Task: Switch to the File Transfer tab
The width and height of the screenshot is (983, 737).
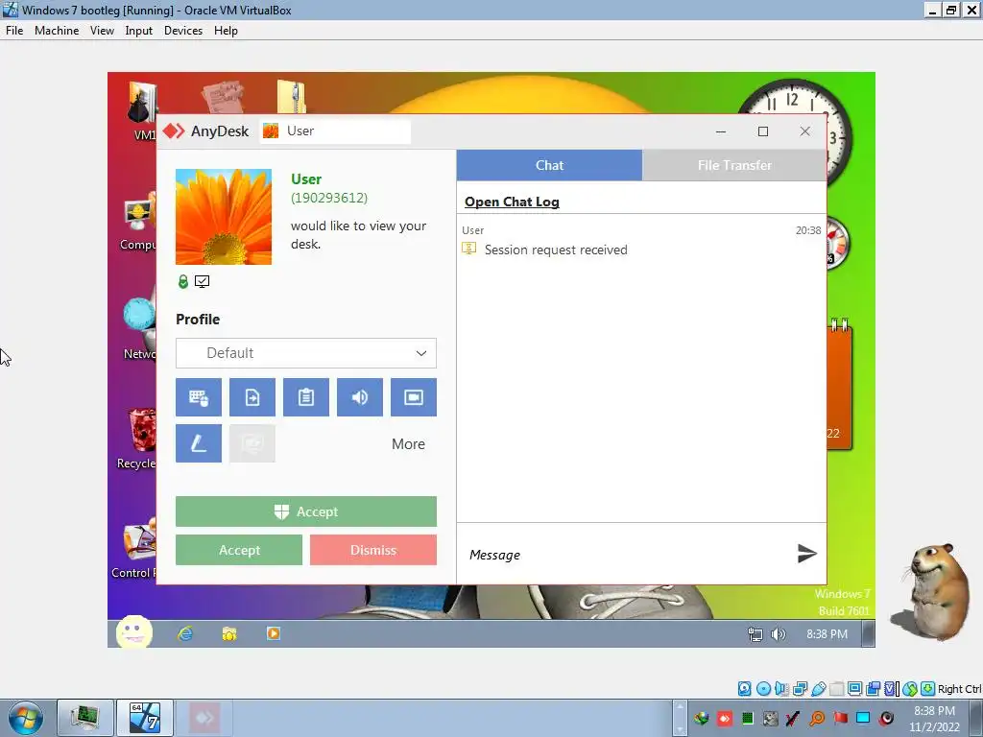Action: point(734,165)
